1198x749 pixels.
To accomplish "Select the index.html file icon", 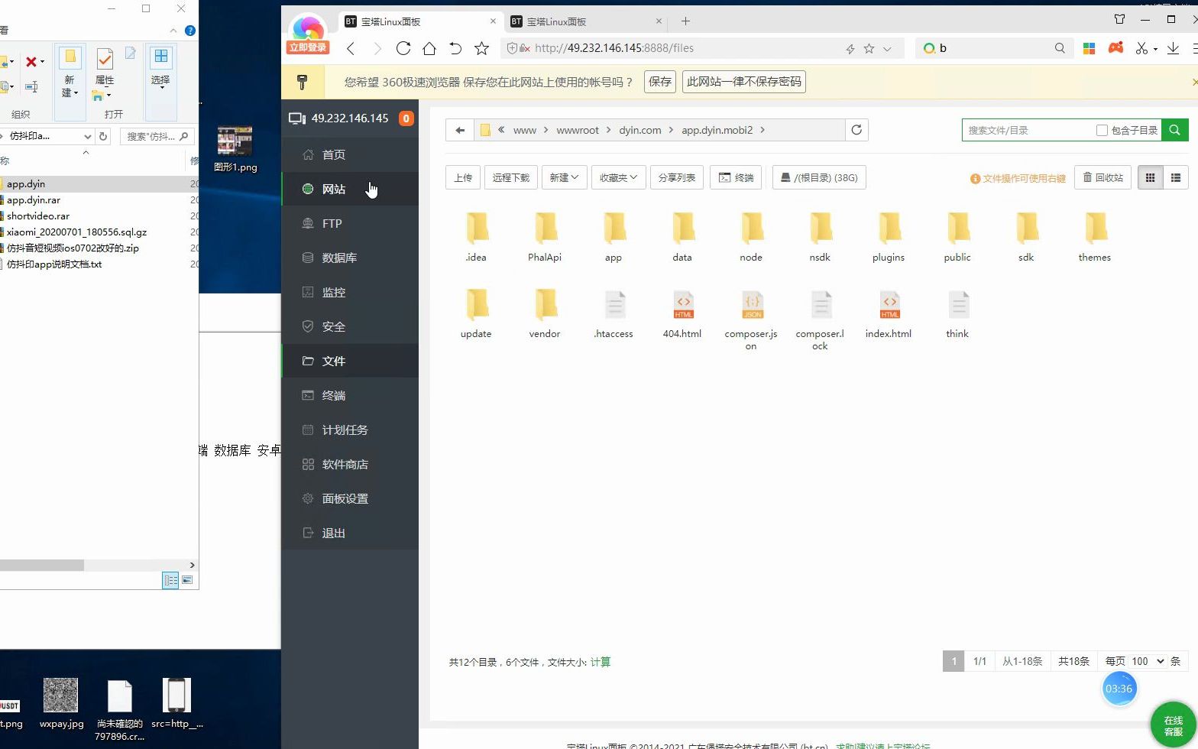I will tap(889, 304).
